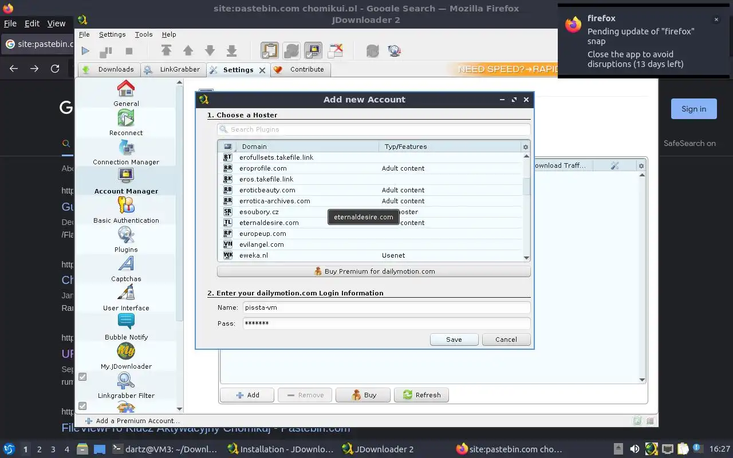Open My.JDownloader settings
Image resolution: width=733 pixels, height=458 pixels.
126,356
